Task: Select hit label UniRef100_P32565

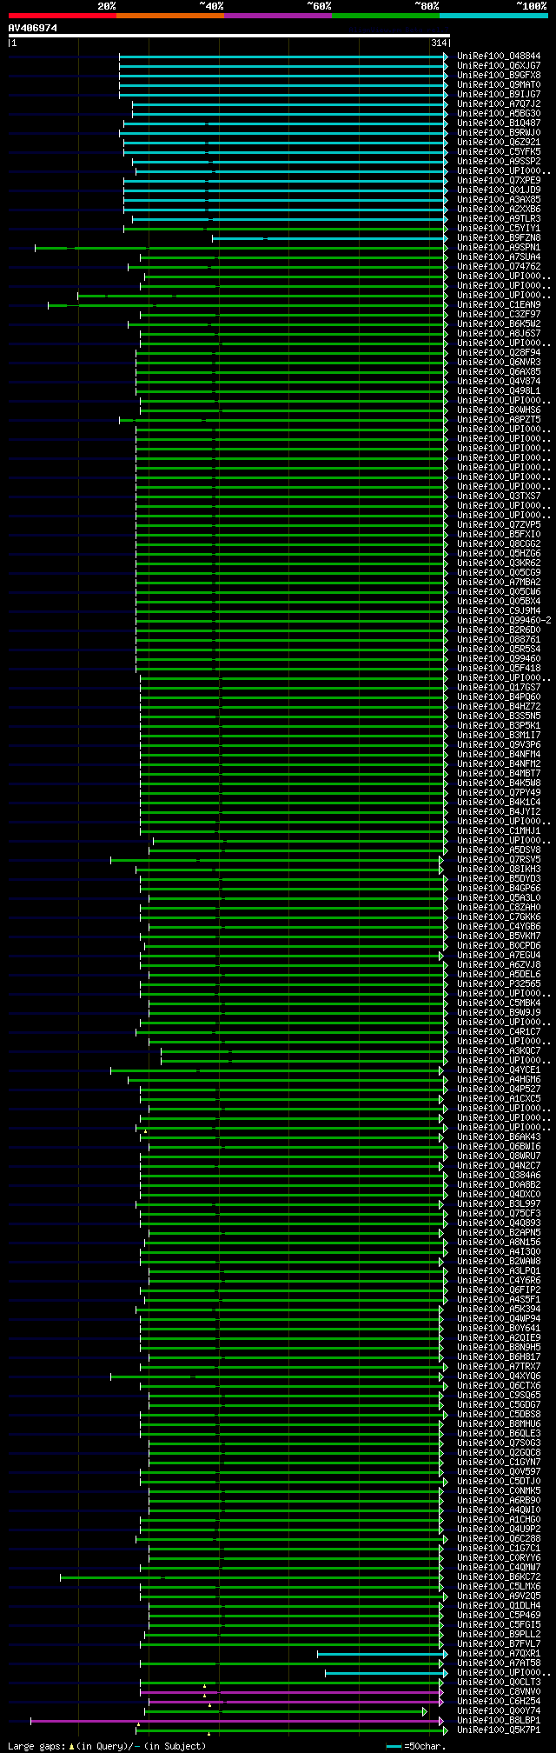Action: (499, 983)
